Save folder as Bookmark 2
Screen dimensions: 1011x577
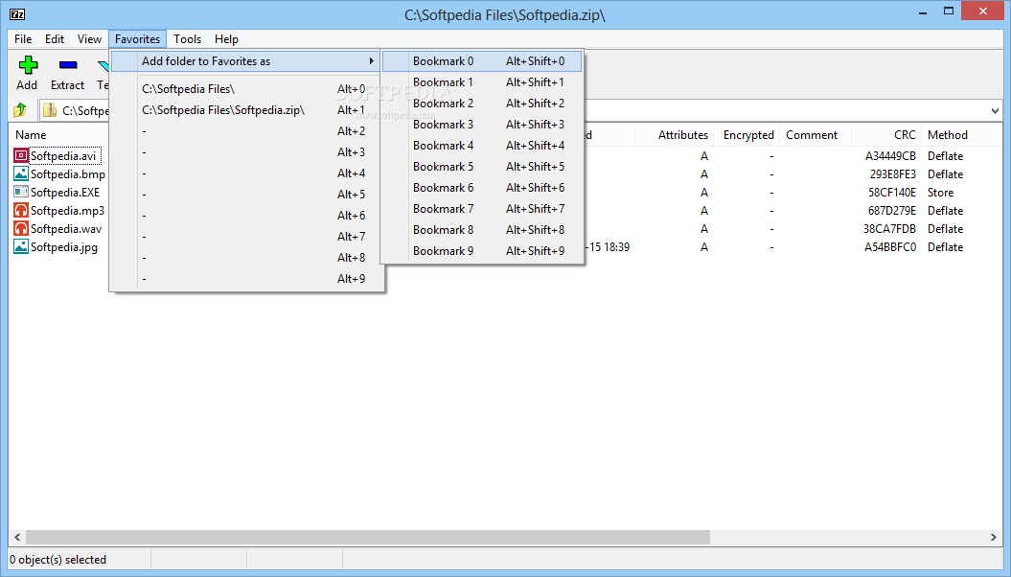[x=482, y=104]
